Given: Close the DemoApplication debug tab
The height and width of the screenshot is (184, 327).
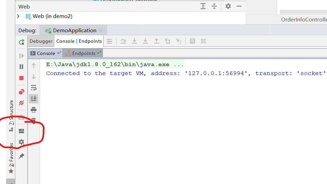Looking at the screenshot, I should tap(101, 31).
